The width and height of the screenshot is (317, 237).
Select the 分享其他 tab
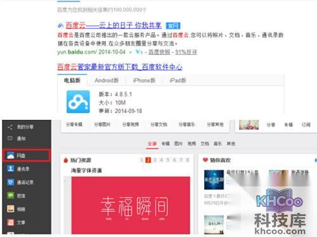pyautogui.click(x=215, y=125)
